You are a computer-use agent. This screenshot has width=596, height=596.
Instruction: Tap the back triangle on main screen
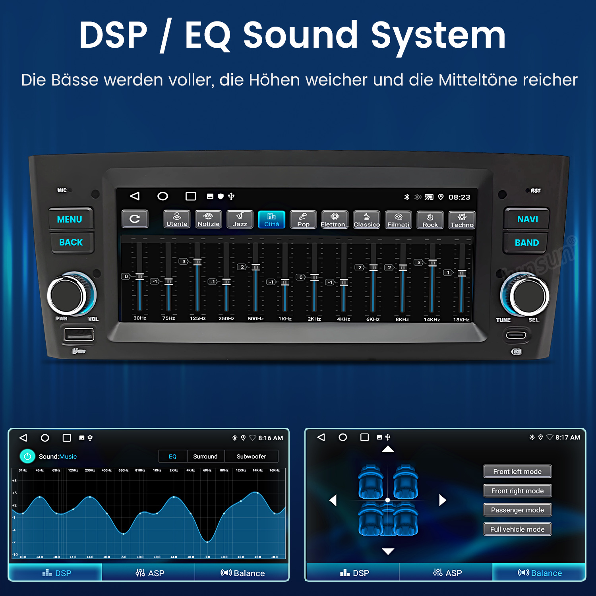click(135, 196)
